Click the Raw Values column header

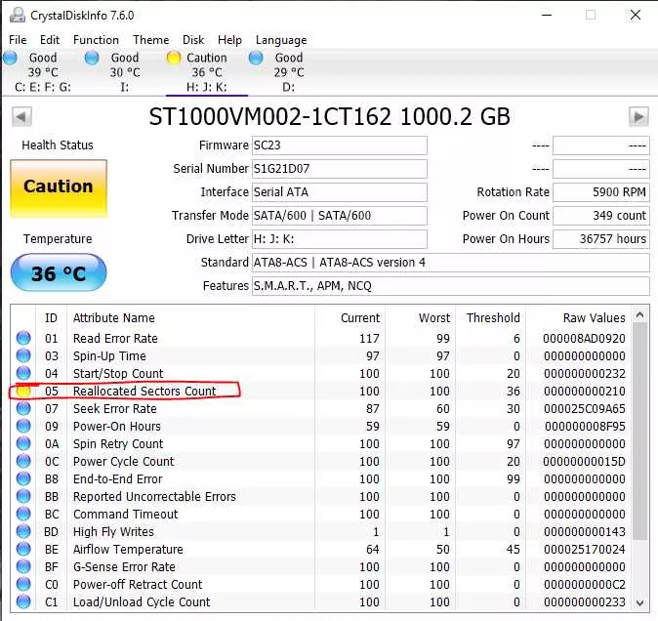[594, 318]
